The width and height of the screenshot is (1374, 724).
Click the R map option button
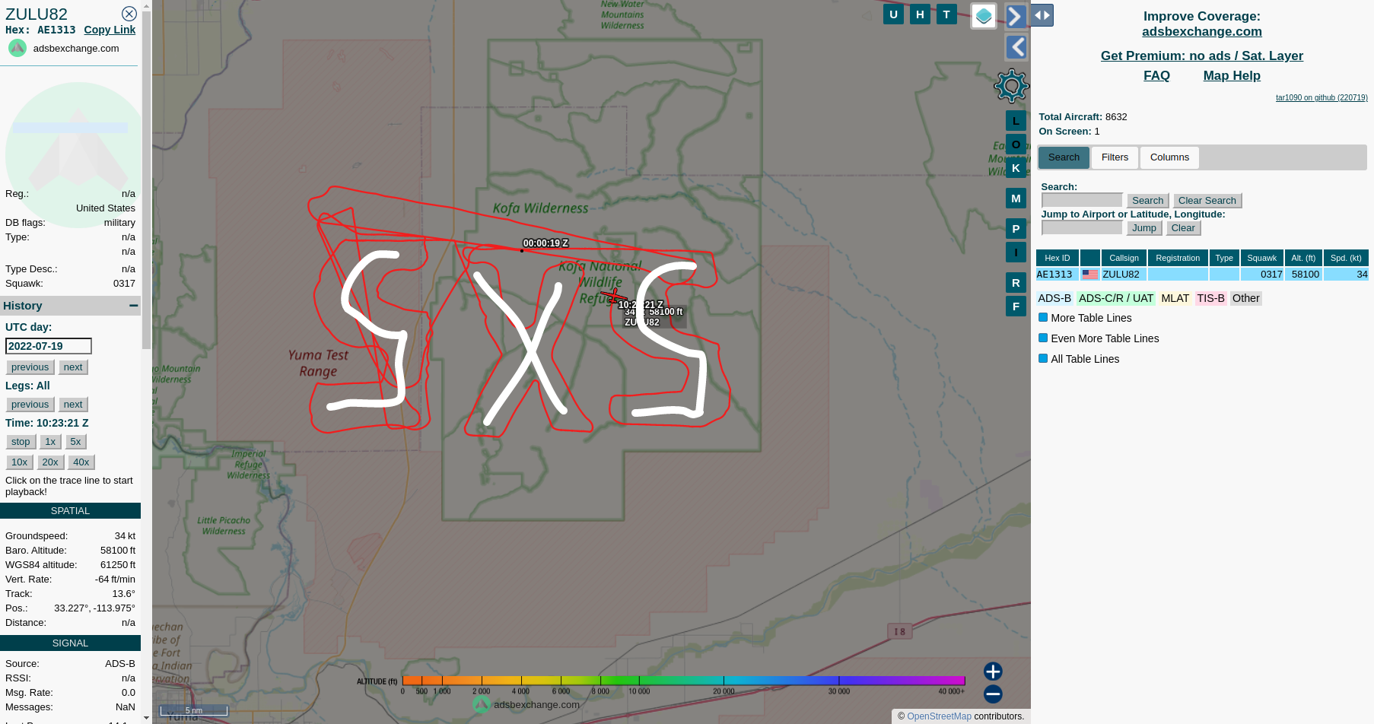1016,283
